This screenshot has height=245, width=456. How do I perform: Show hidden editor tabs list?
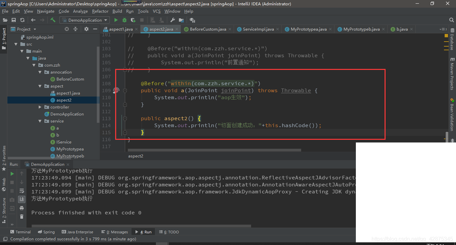click(443, 29)
